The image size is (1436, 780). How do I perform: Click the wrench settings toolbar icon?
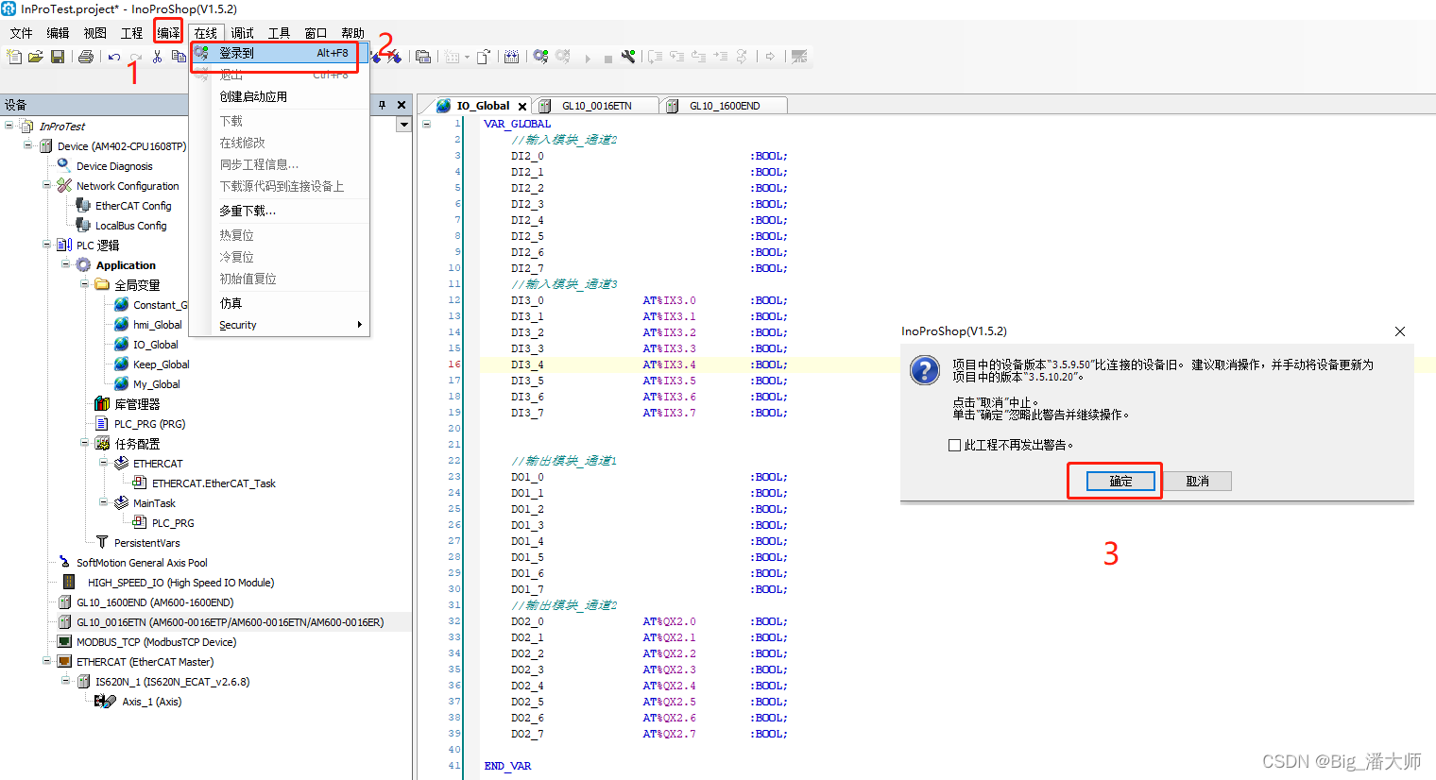(x=628, y=57)
